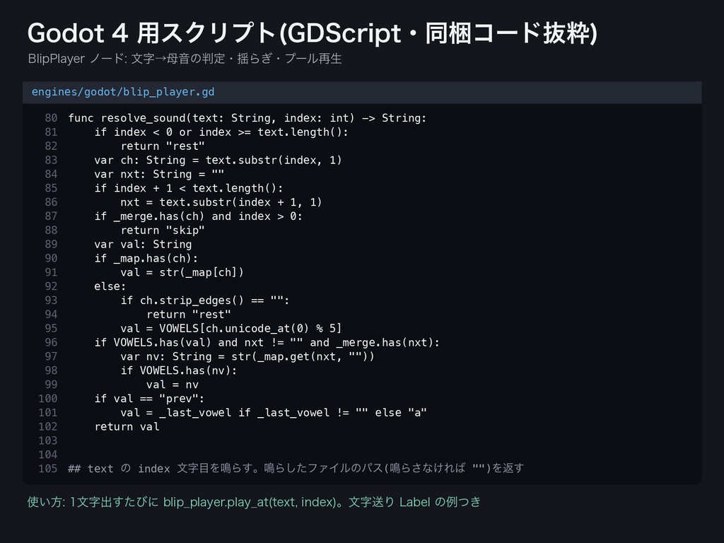Click the file path engines/godot/blip_player.gd
The width and height of the screenshot is (724, 543).
[123, 92]
